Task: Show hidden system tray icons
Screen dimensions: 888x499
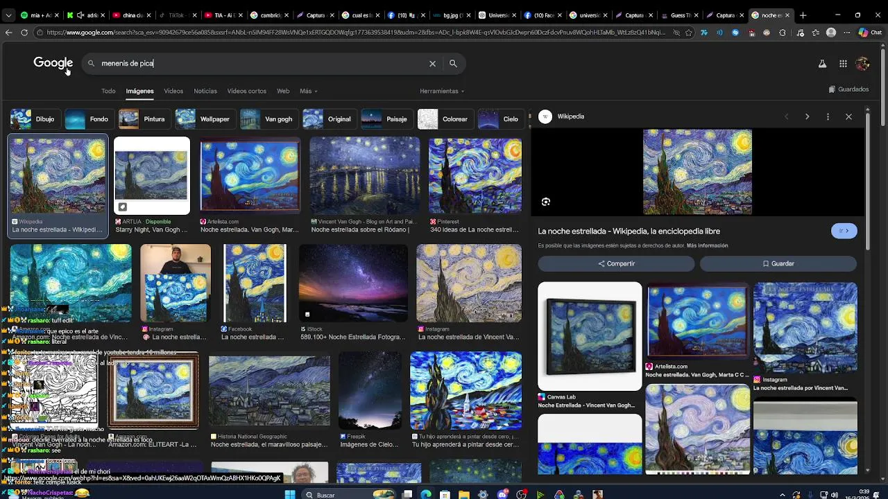Action: pos(783,494)
